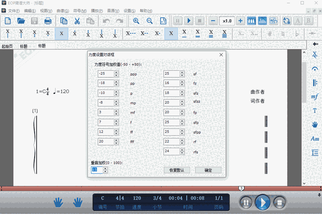Increase the accent weight stepper value

105,168
